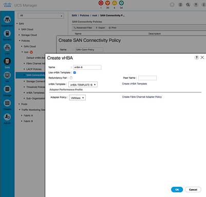Select Storage Connection tree item

point(35,82)
